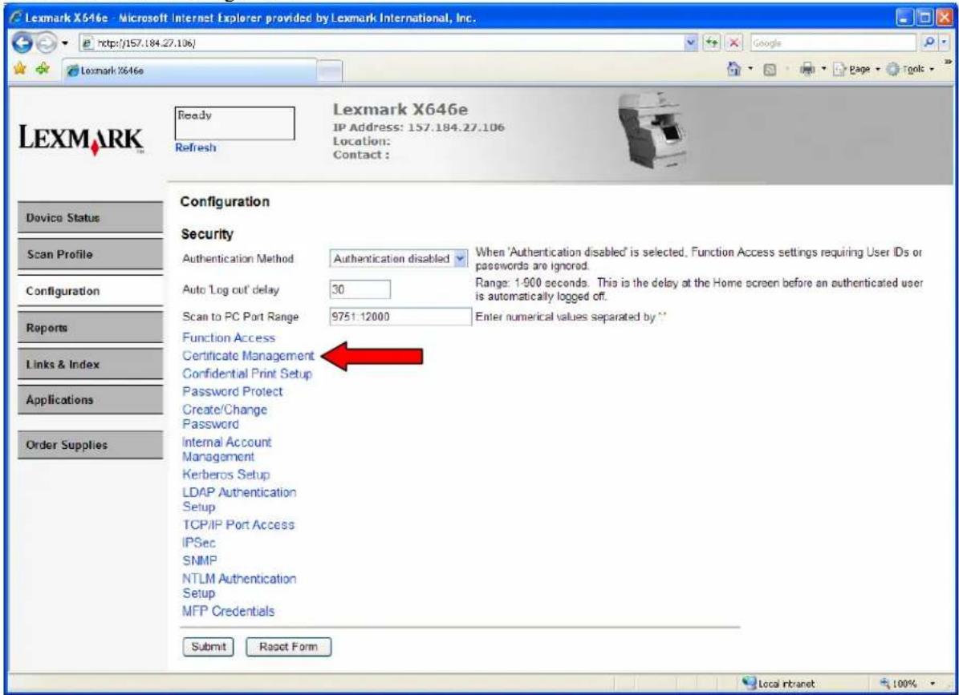959x695 pixels.
Task: Click the Lexmark logo
Action: [82, 138]
